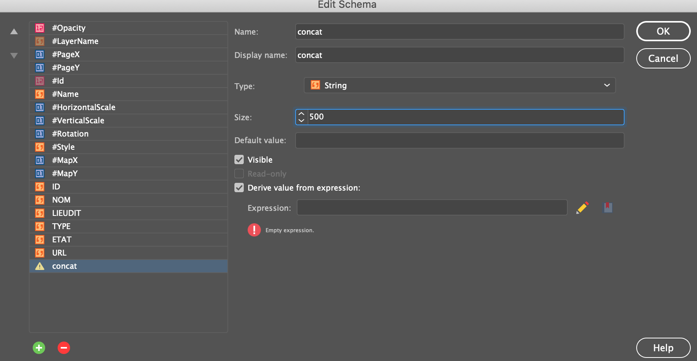Uncheck the Visible checkbox
Viewport: 697px width, 361px height.
click(x=239, y=160)
